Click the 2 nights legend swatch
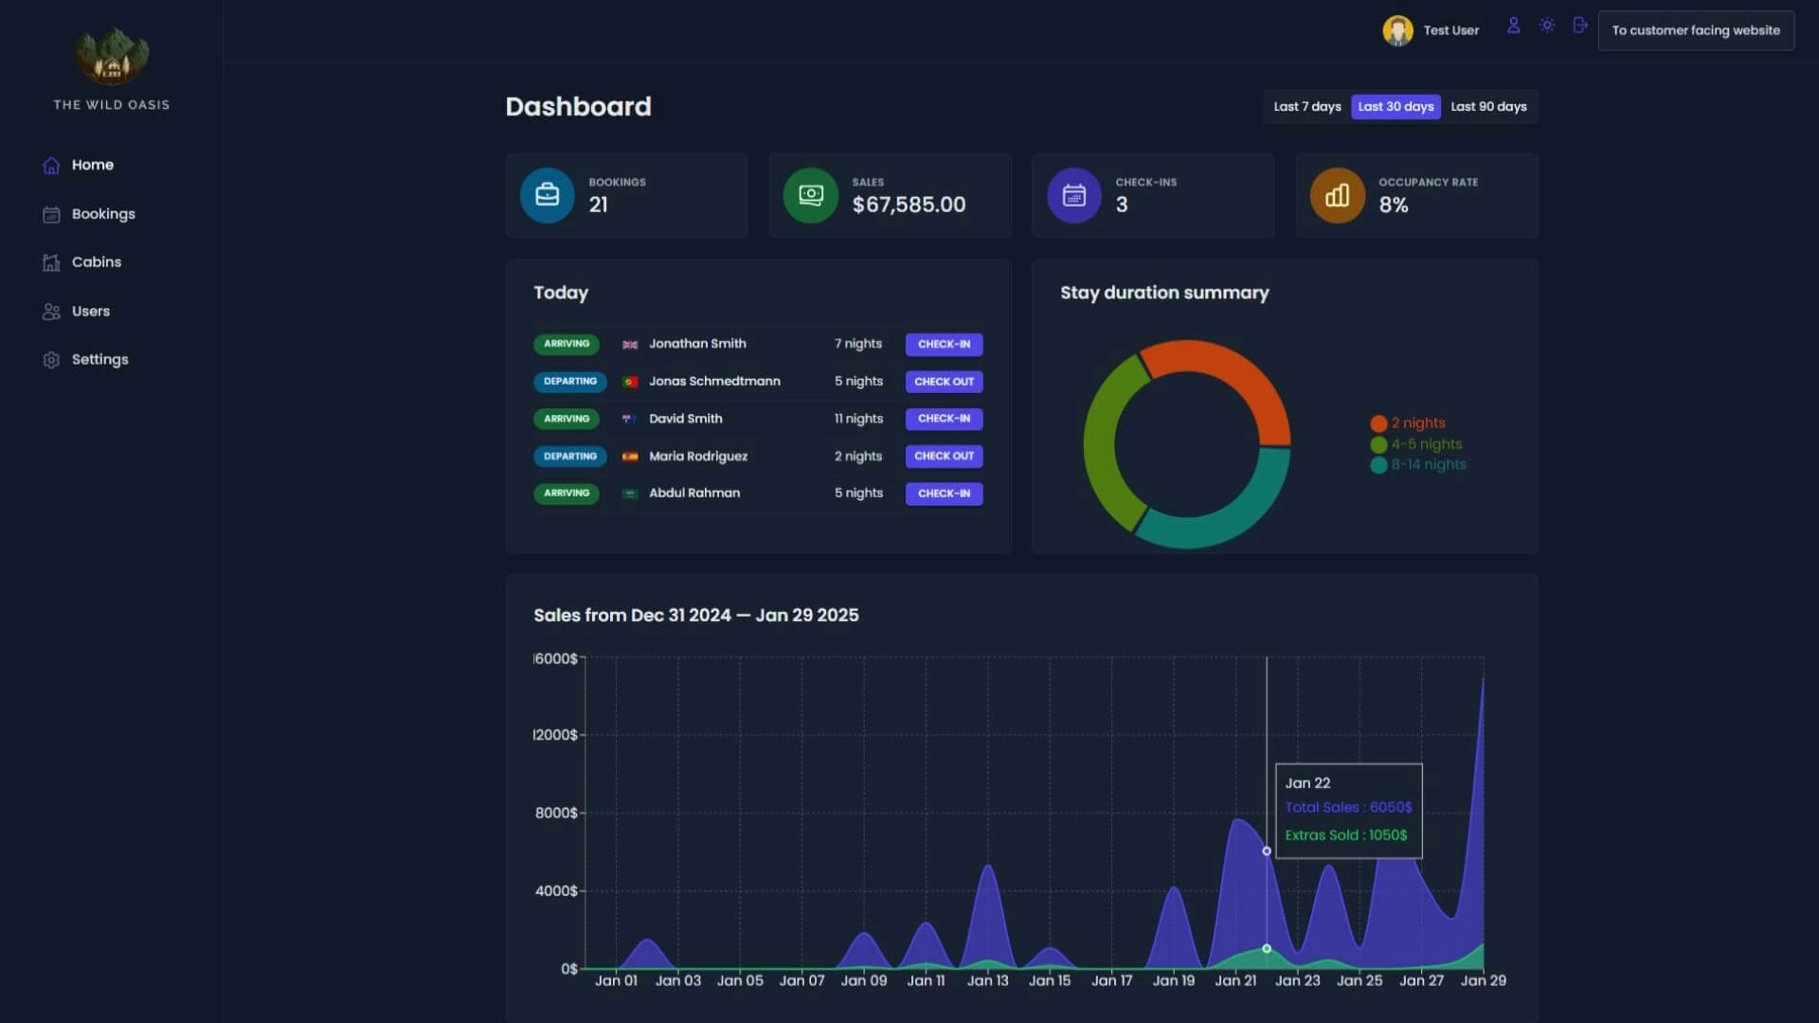 tap(1378, 423)
